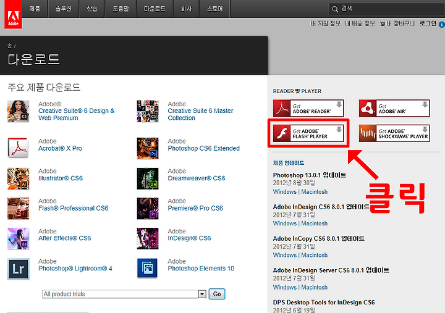
Task: Click the Photoshop CS6 Extended product icon
Action: pyautogui.click(x=148, y=148)
